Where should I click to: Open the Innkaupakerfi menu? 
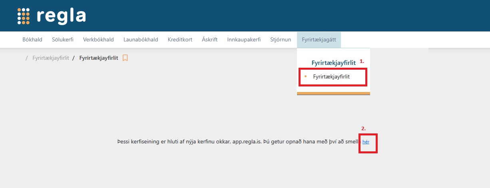tap(244, 39)
